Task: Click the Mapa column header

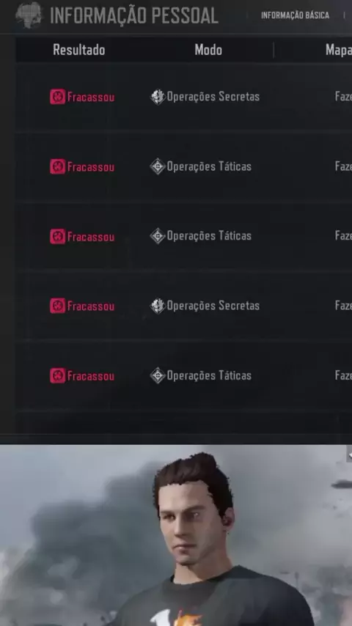Action: coord(338,50)
